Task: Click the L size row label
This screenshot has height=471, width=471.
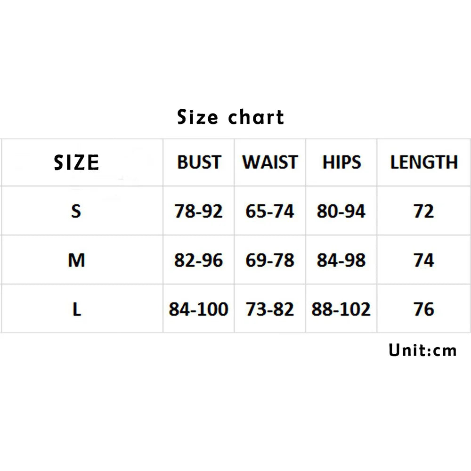Action: pyautogui.click(x=77, y=309)
